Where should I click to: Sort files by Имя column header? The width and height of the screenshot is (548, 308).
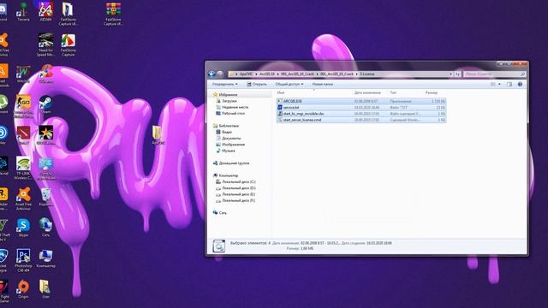[314, 92]
